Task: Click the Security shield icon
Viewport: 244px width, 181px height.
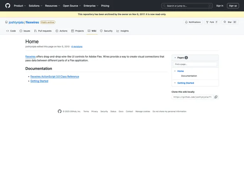Action: [x=101, y=31]
